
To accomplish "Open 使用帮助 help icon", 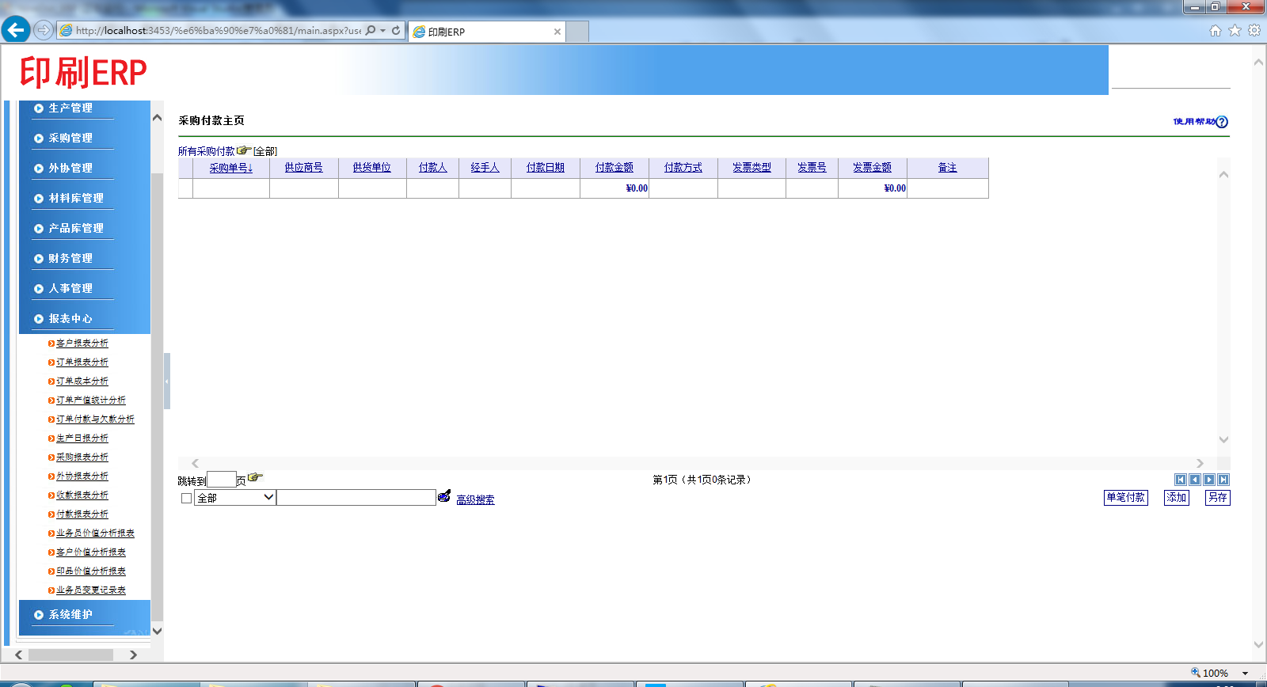I will (1222, 122).
